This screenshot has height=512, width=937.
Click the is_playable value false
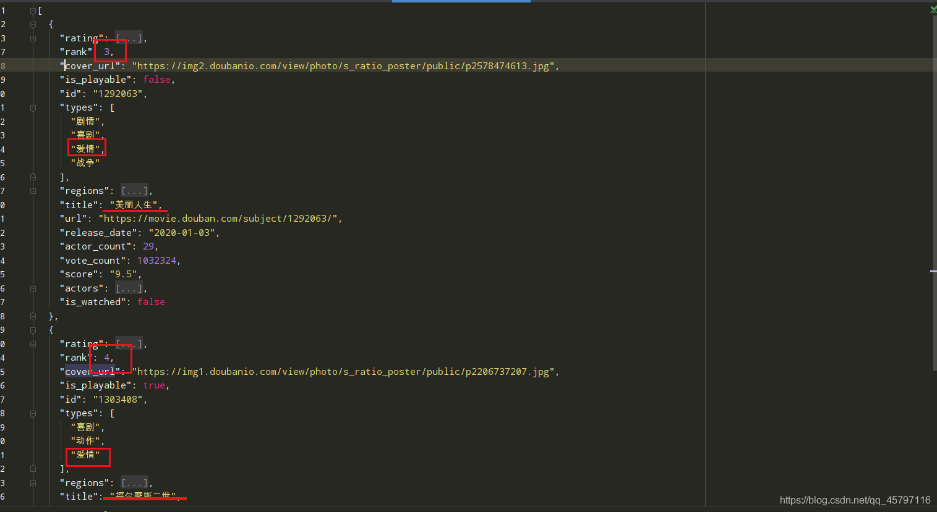[156, 80]
